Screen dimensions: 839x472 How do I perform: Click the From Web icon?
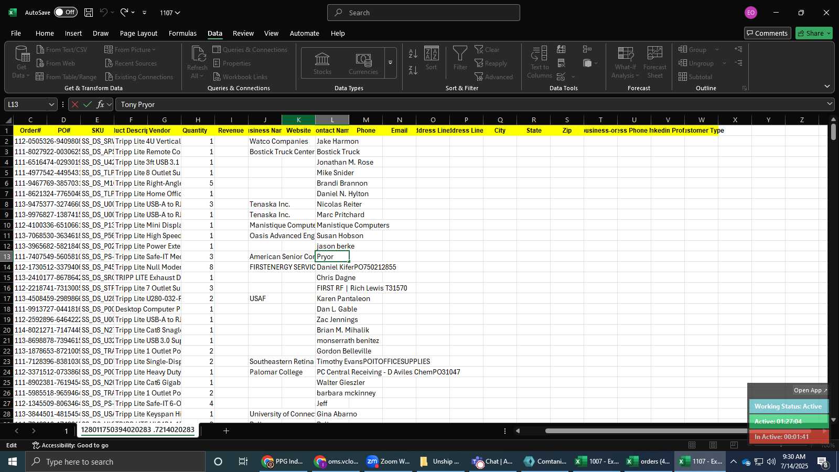click(40, 63)
